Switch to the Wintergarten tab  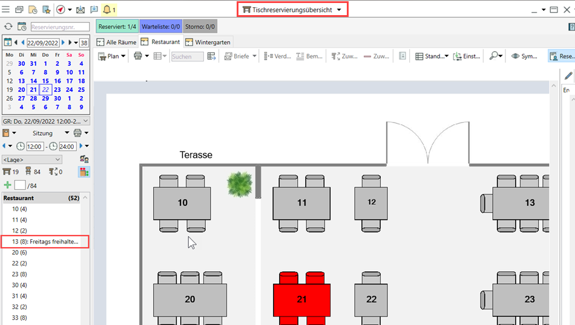pyautogui.click(x=208, y=42)
